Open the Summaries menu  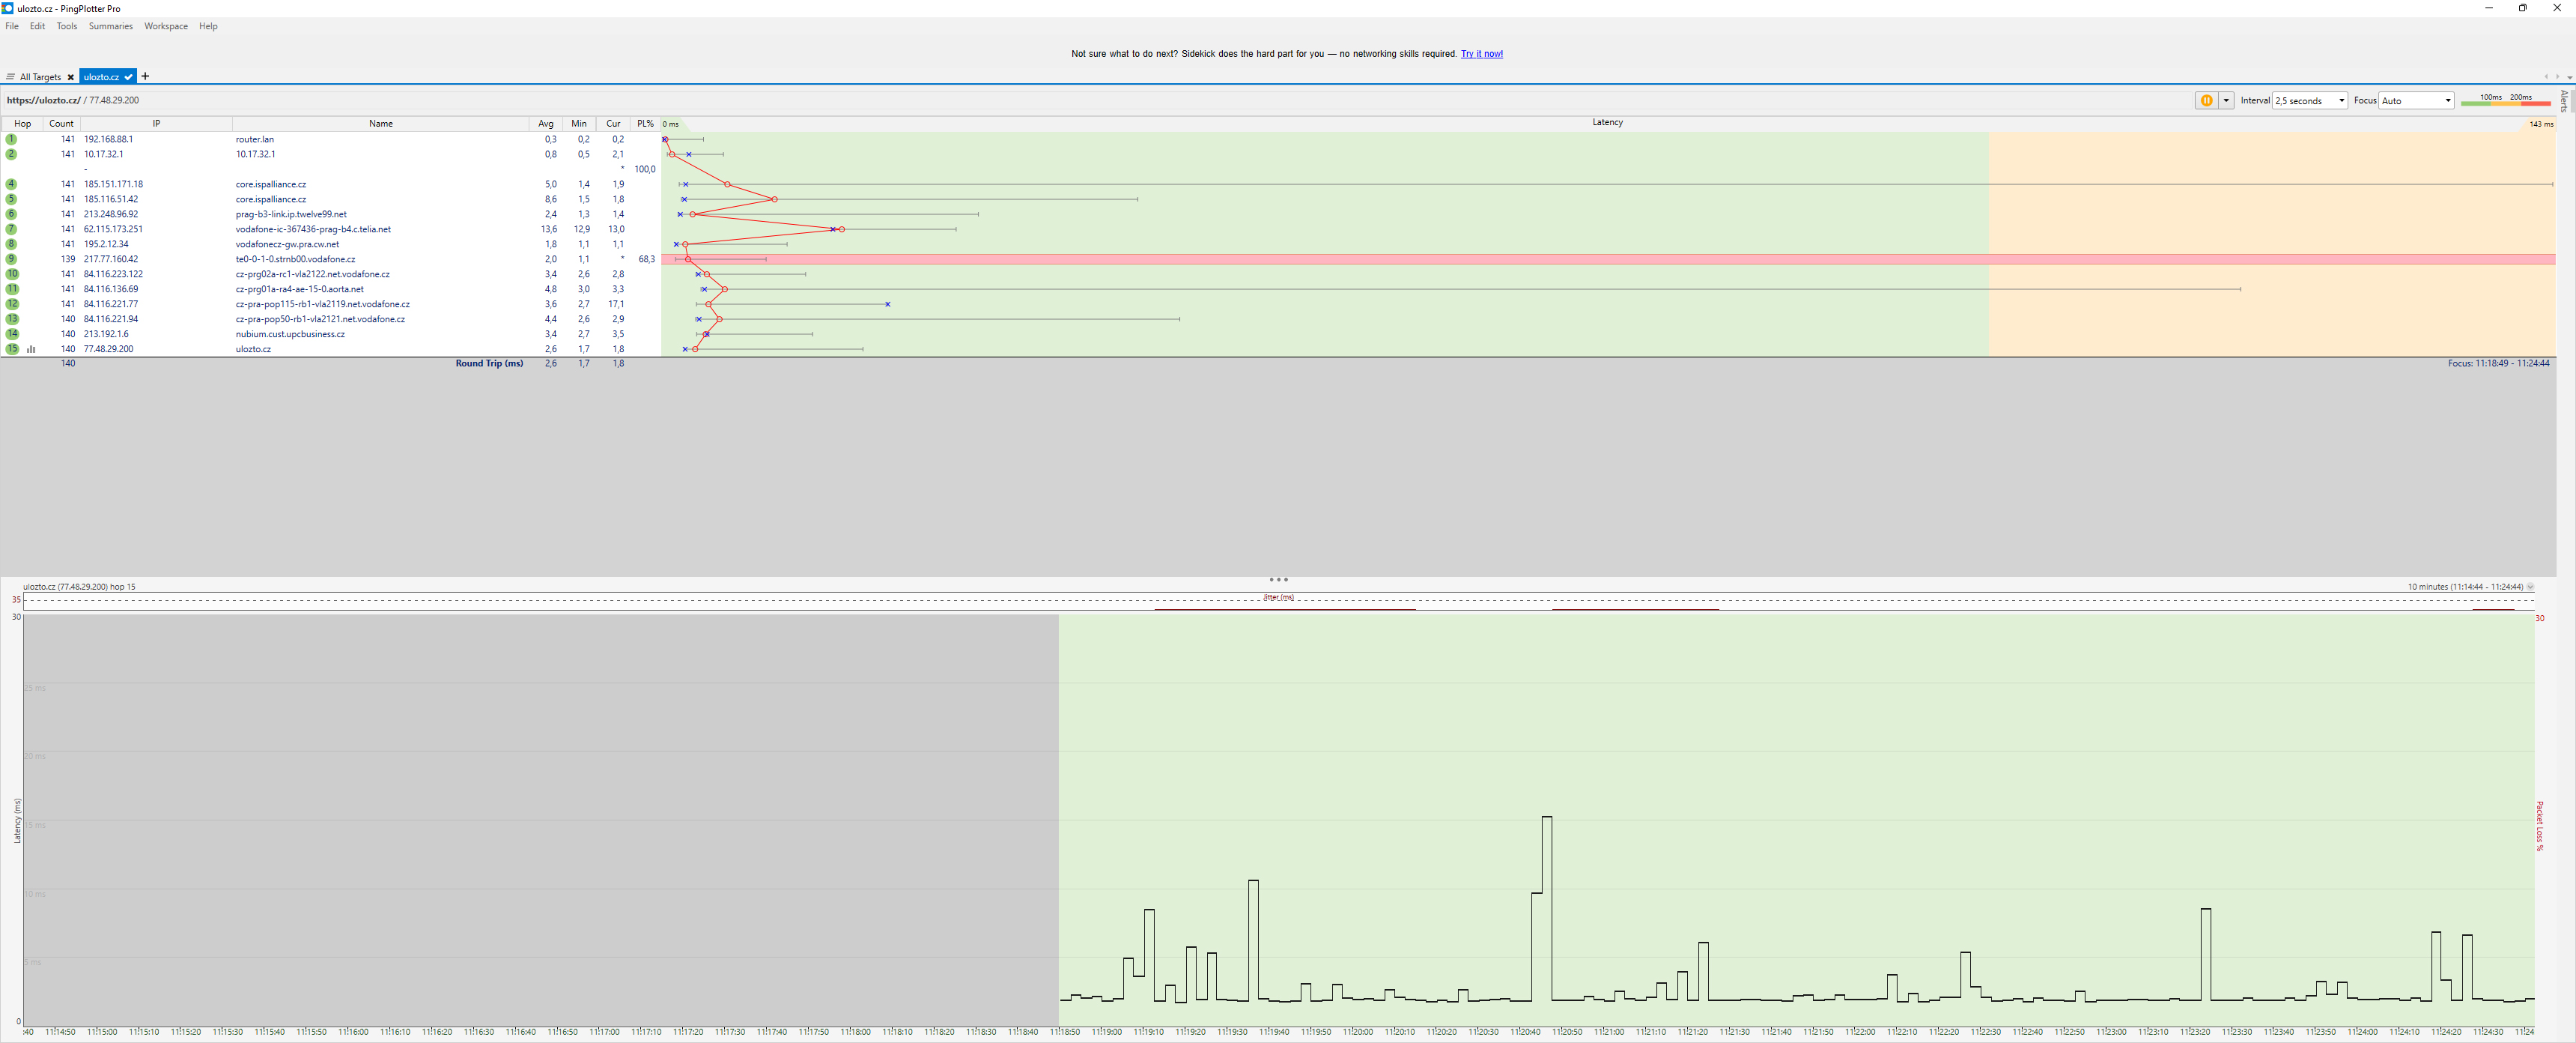click(110, 26)
